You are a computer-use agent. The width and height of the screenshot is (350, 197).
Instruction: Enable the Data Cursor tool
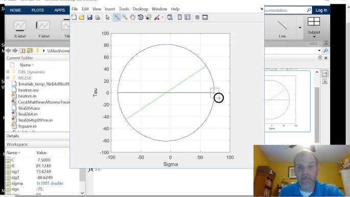pos(148,17)
